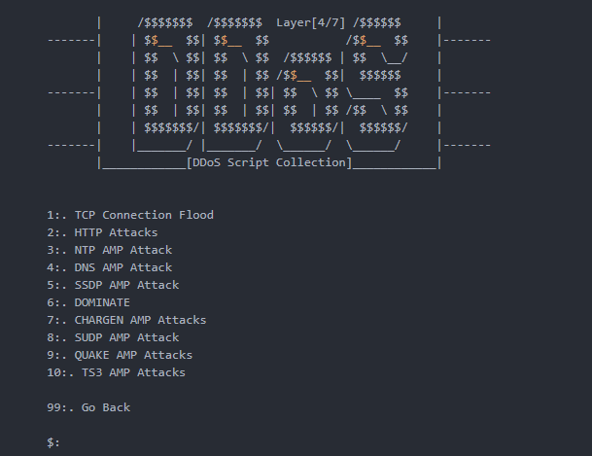This screenshot has width=592, height=456.
Task: Click the SSDP AMP Attack option
Action: tap(113, 285)
